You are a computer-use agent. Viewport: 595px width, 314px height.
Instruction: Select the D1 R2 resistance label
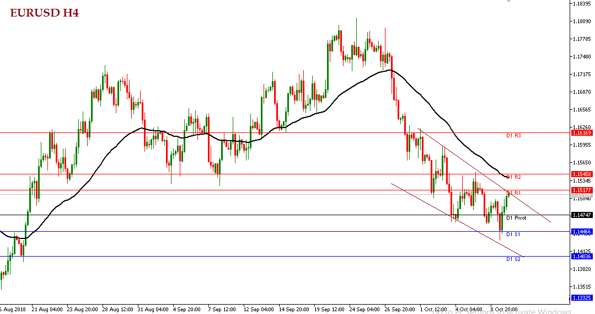click(513, 177)
